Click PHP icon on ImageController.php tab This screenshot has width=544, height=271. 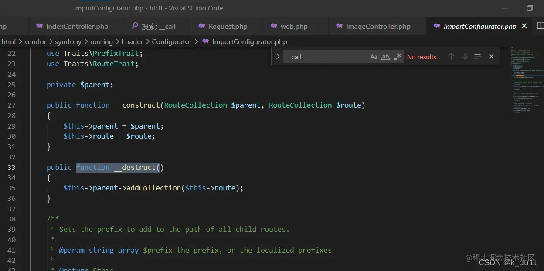pyautogui.click(x=339, y=26)
